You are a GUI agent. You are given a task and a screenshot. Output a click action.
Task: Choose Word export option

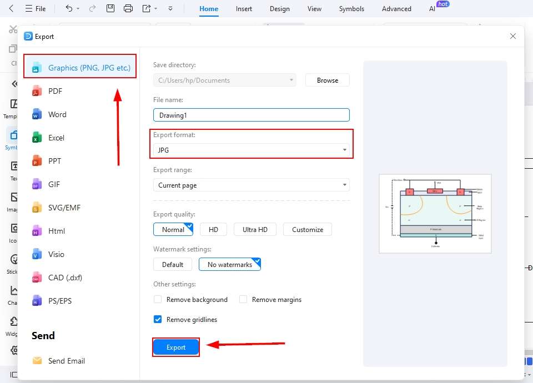click(57, 114)
